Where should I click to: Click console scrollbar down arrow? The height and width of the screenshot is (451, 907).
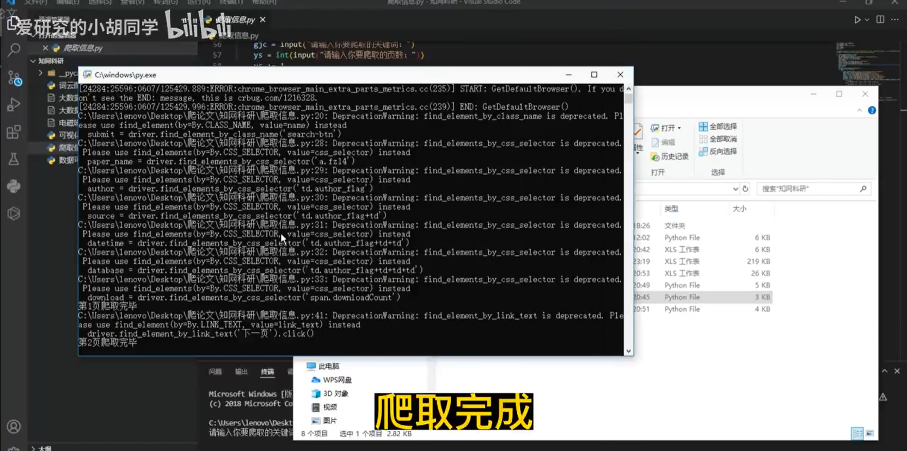pos(628,351)
